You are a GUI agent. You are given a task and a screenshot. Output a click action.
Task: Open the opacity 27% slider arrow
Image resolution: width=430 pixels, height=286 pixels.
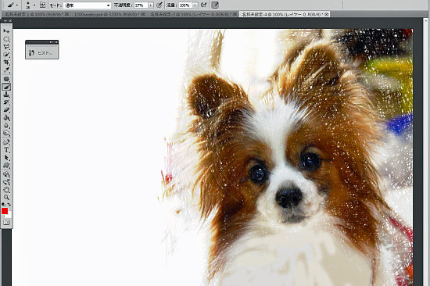point(151,5)
